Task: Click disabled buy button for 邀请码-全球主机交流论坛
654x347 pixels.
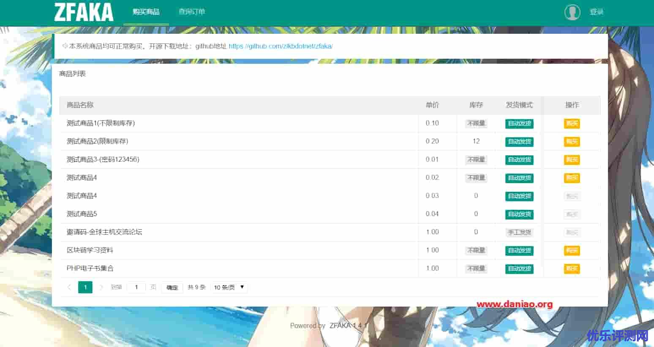Action: point(572,232)
